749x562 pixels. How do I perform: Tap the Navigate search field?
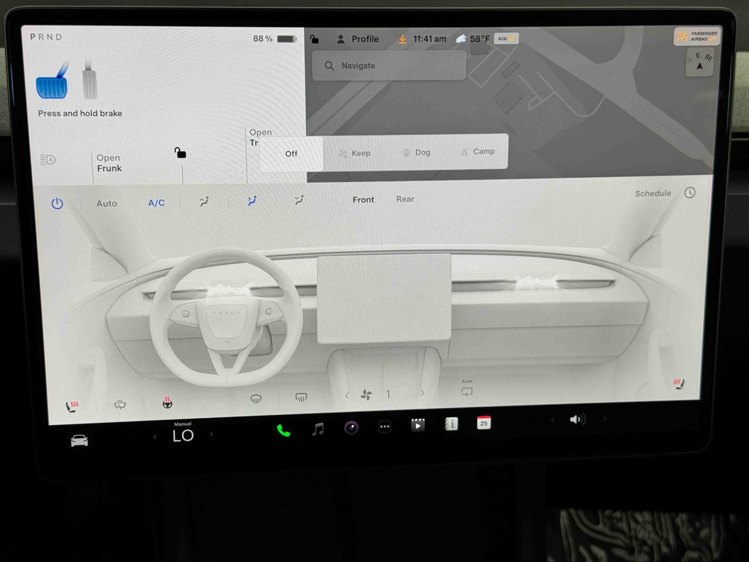pos(389,66)
